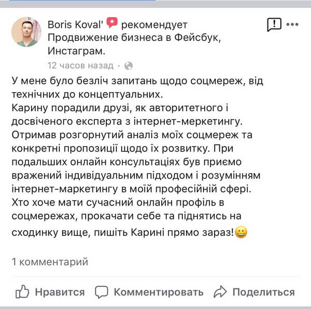Click the globe public privacy icon
The image size is (311, 309).
click(129, 66)
